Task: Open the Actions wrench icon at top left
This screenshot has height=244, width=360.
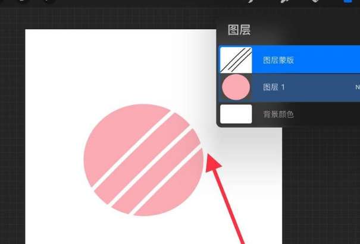Action: point(22,1)
